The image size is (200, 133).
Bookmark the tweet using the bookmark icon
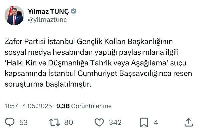144,122
